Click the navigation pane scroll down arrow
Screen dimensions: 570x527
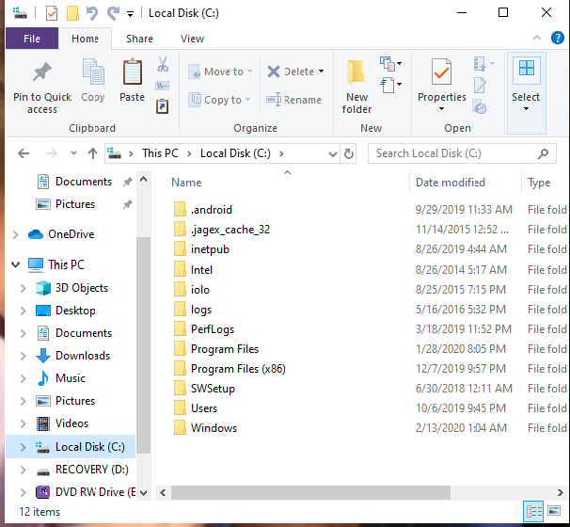click(144, 493)
